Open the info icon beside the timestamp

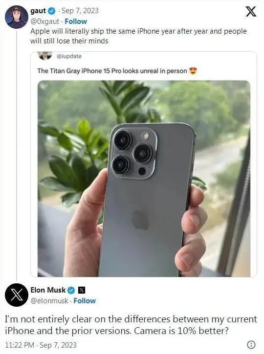point(251,345)
